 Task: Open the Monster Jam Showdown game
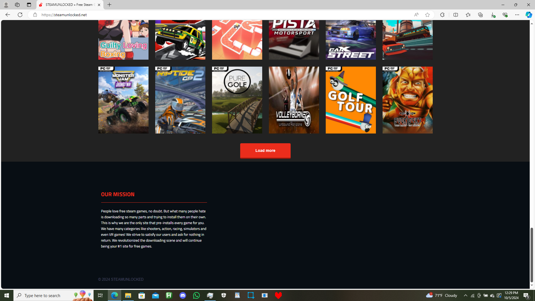pos(123,100)
